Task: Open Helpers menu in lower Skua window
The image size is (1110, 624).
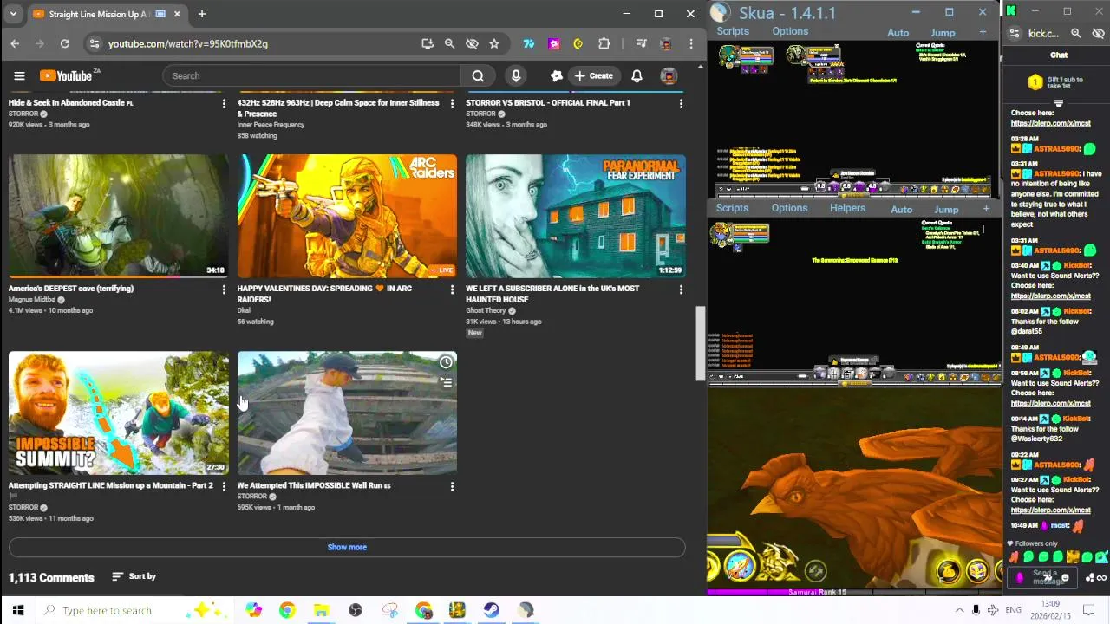Action: [x=847, y=208]
